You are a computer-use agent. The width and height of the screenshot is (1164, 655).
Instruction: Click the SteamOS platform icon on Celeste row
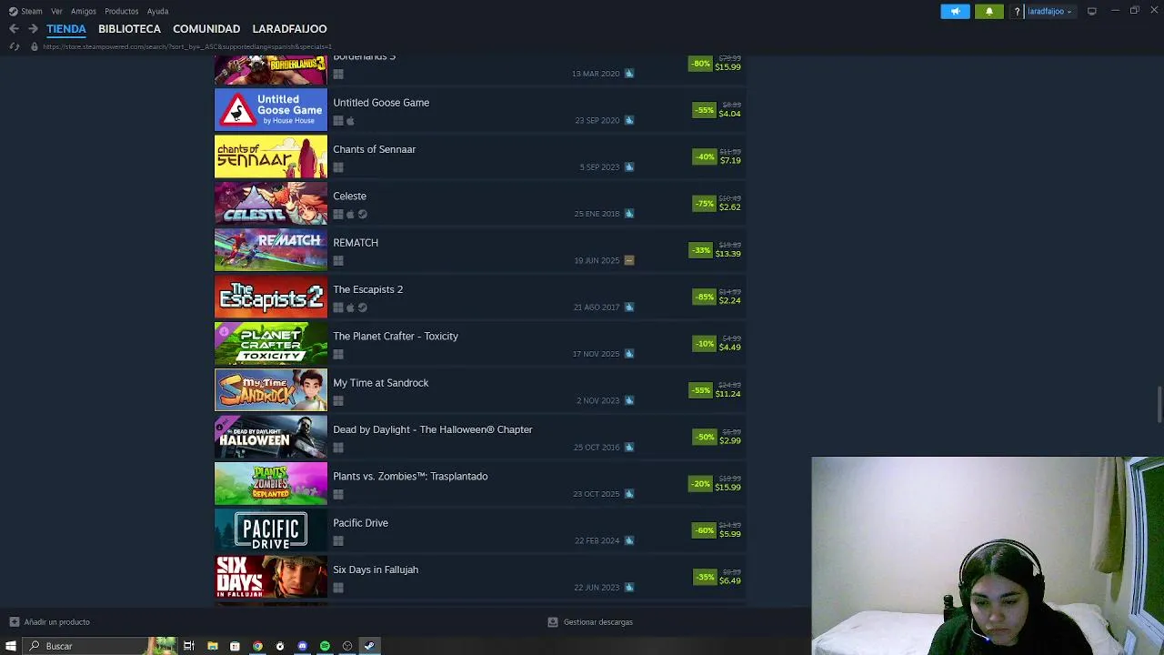pos(362,215)
